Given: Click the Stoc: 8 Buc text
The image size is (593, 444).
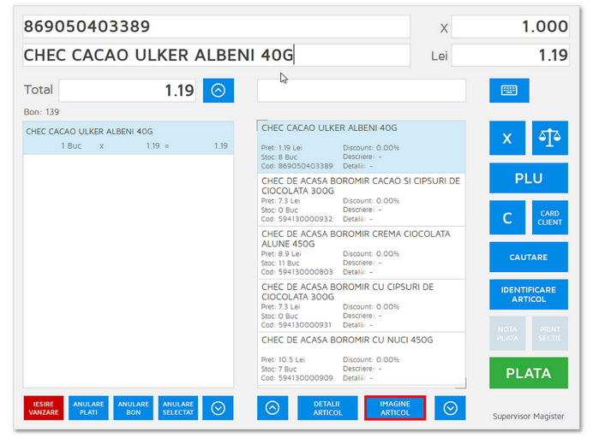Looking at the screenshot, I should pos(279,157).
